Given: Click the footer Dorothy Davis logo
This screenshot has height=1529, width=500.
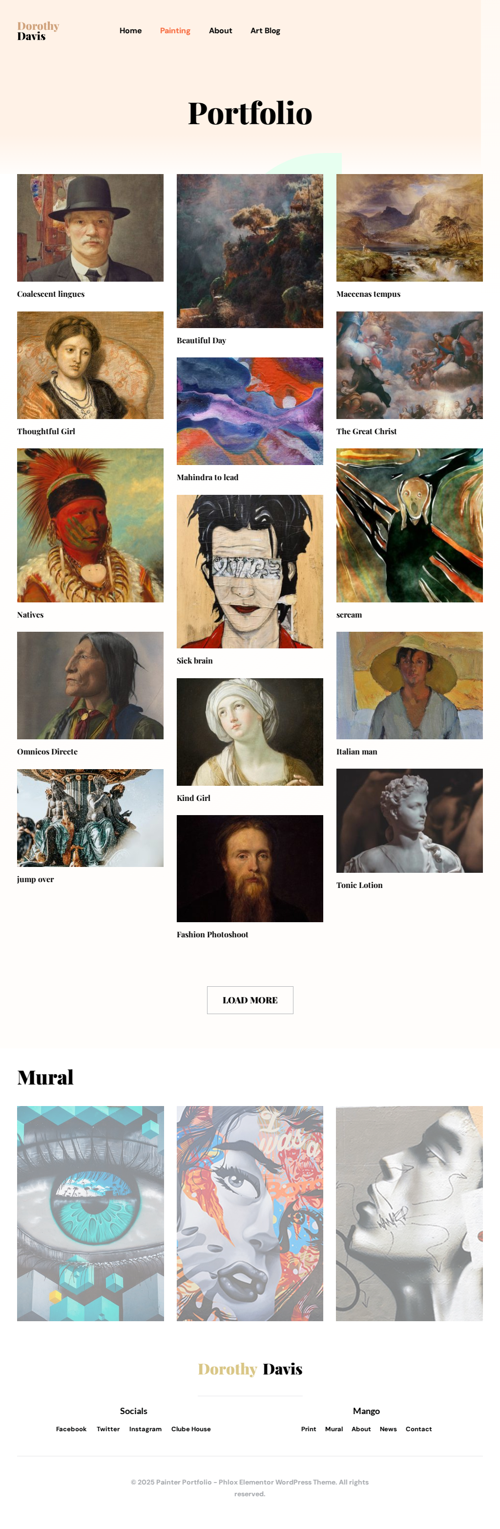Looking at the screenshot, I should [250, 1369].
